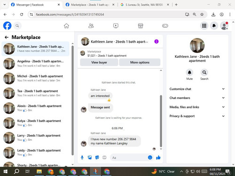This screenshot has height=176, width=235.
Task: Choose a GIF using the GIF icon
Action: pyautogui.click(x=104, y=158)
